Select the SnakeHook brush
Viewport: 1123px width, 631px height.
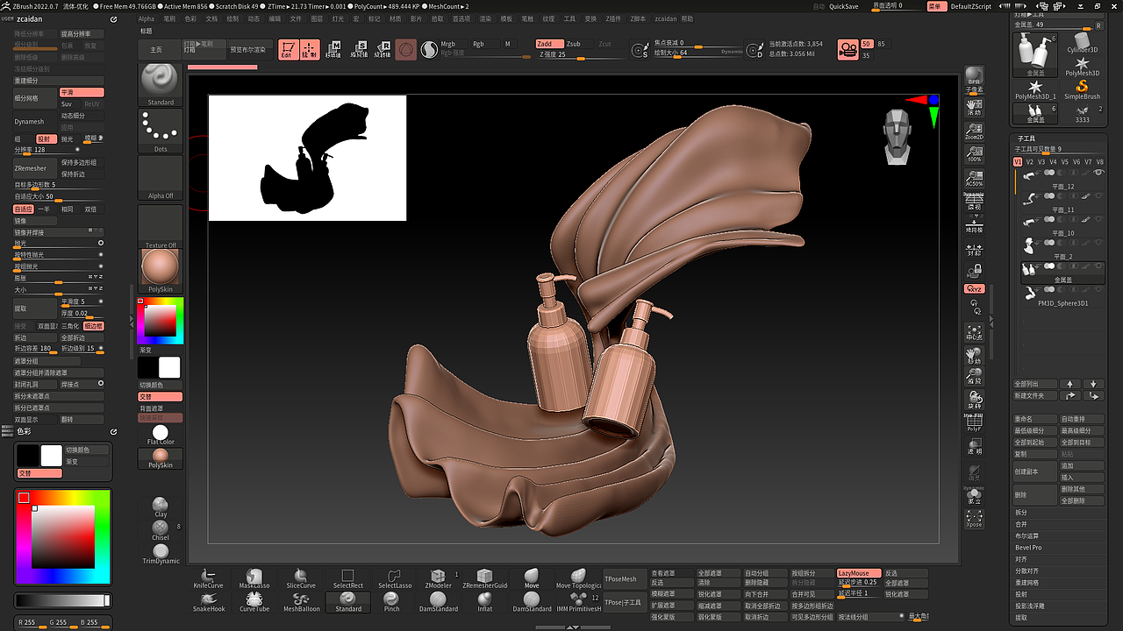coord(208,602)
